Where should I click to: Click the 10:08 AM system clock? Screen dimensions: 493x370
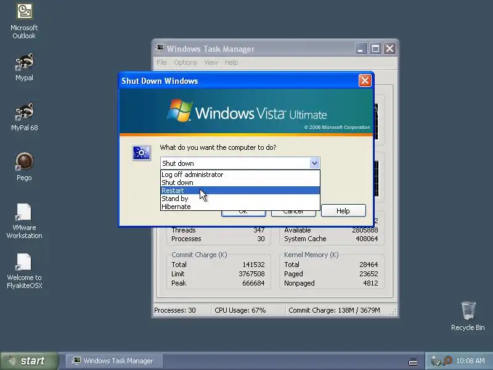470,361
